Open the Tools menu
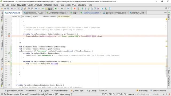This screenshot has height=96, width=171. point(68,5)
